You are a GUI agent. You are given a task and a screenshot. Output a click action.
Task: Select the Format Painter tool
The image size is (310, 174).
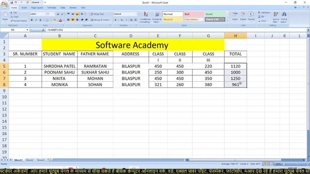click(18, 21)
